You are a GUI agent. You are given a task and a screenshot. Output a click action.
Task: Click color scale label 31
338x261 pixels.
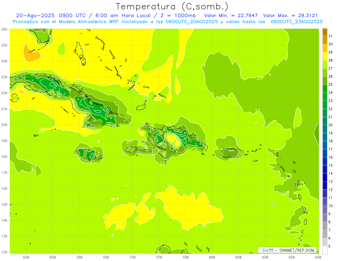coord(330,36)
